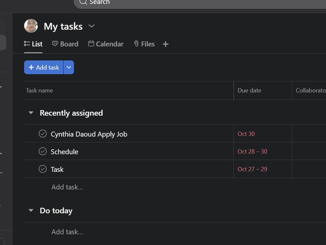Open the Cynthia Daoud Apply Job task
Screen dimensions: 326x245
pyautogui.click(x=89, y=134)
